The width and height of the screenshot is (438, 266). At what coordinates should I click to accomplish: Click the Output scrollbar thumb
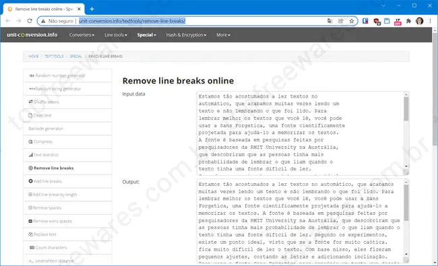[406, 203]
